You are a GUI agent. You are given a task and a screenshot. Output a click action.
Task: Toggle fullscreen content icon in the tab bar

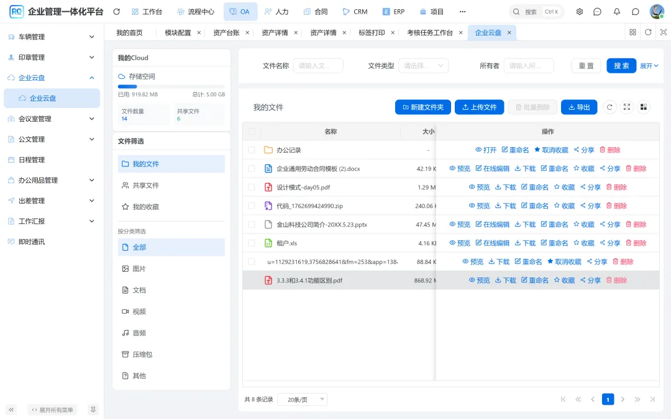pos(664,32)
